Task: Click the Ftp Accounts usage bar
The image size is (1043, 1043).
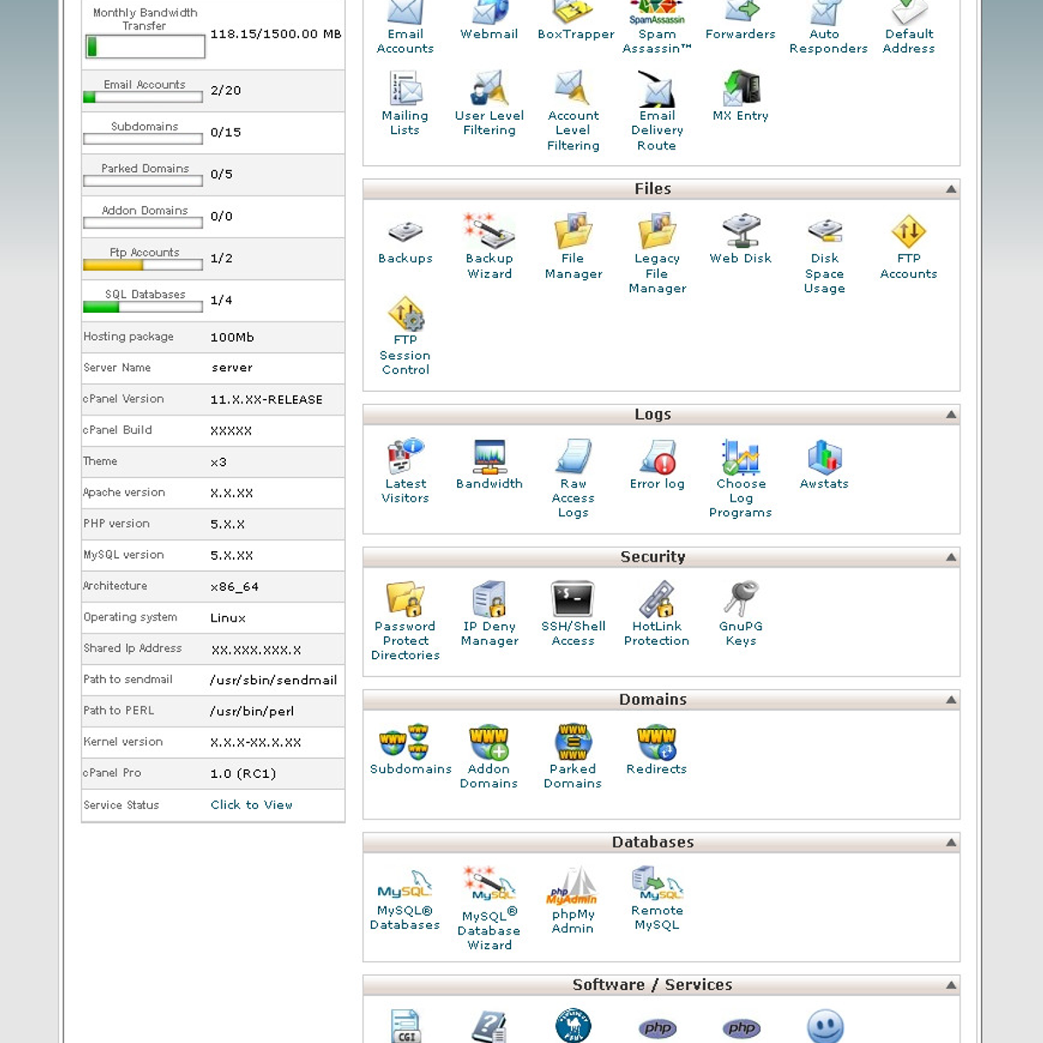Action: click(143, 265)
